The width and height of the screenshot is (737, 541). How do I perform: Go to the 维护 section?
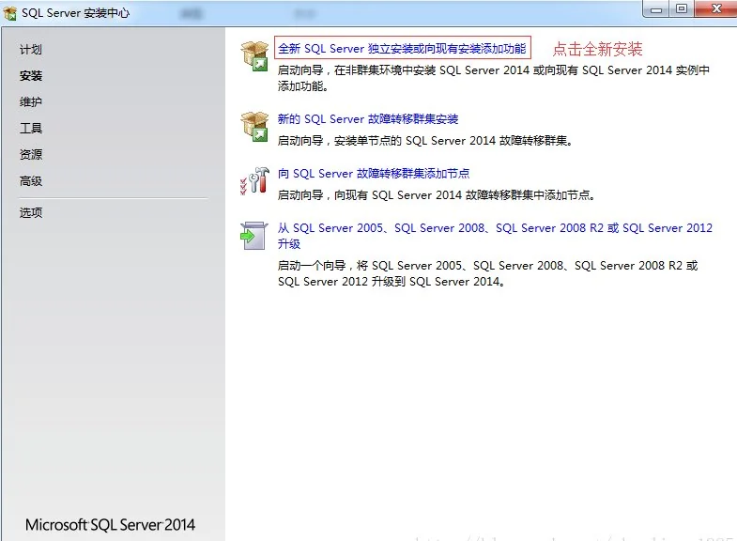pyautogui.click(x=31, y=102)
